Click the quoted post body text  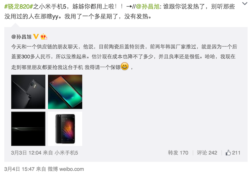124,57
